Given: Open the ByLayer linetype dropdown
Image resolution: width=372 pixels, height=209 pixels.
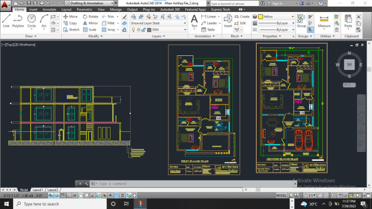Looking at the screenshot, I should pos(276,30).
